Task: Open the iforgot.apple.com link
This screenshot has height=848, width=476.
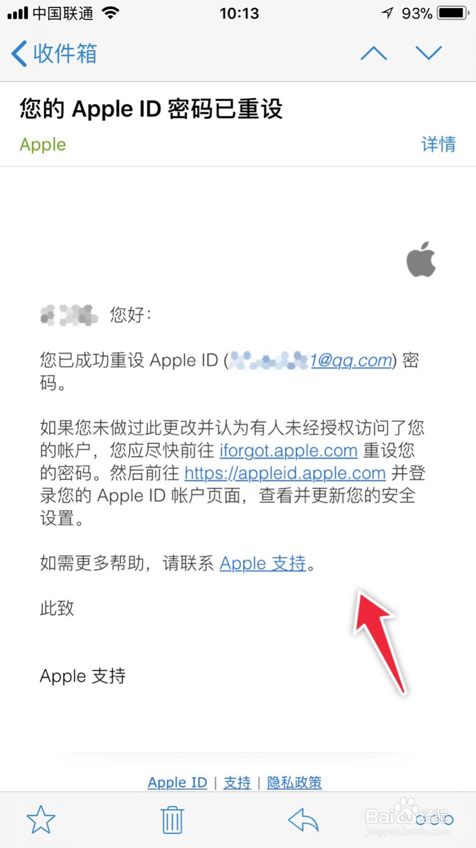Action: pos(289,450)
